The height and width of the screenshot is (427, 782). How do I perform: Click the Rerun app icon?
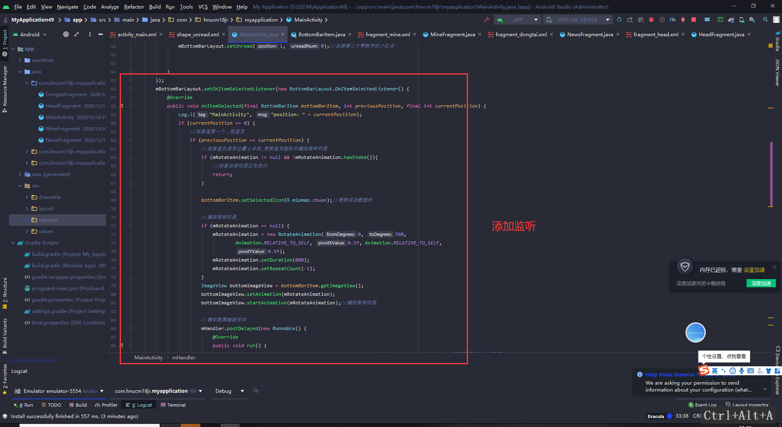pyautogui.click(x=619, y=20)
